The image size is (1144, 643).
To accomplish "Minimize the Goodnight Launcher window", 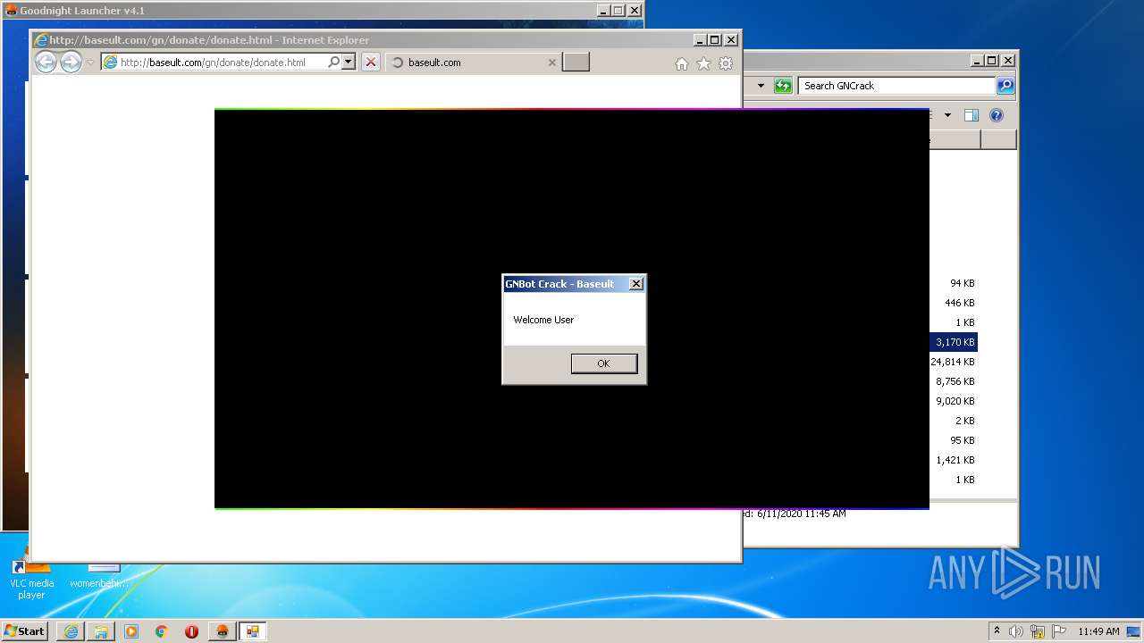I will coord(603,11).
